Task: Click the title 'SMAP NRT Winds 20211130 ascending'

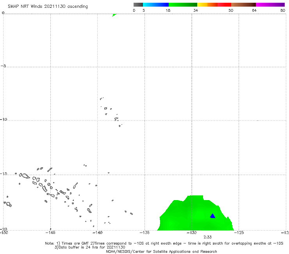Action: pos(48,7)
